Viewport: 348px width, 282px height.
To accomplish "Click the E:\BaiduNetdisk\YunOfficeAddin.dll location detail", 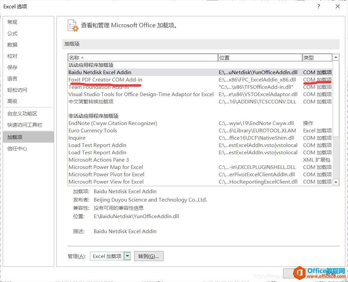I will [x=136, y=216].
